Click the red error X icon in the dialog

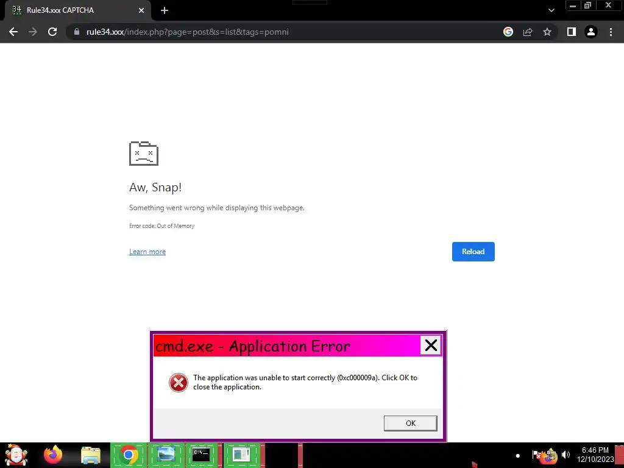(179, 383)
